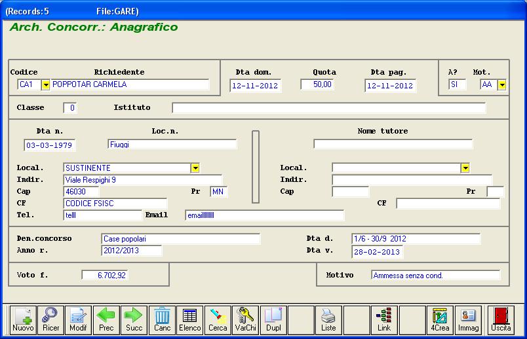Click the Dta pag. date field
Screen dimensions: 527x339
[x=390, y=86]
